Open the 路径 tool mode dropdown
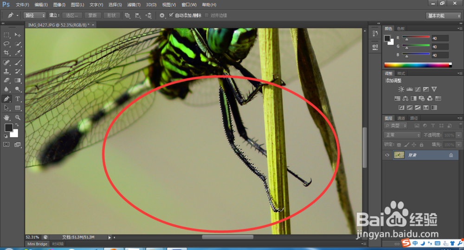 pyautogui.click(x=35, y=15)
